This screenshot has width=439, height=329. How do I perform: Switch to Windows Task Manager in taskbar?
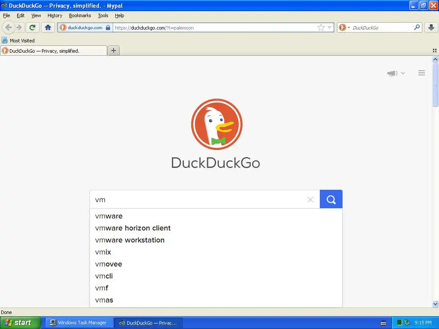click(78, 323)
